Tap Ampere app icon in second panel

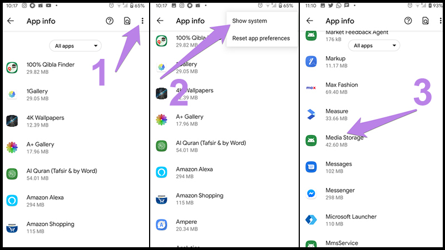click(x=161, y=225)
